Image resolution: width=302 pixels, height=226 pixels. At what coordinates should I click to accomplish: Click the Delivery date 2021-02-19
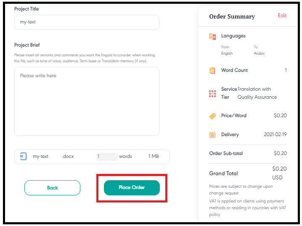pyautogui.click(x=275, y=134)
